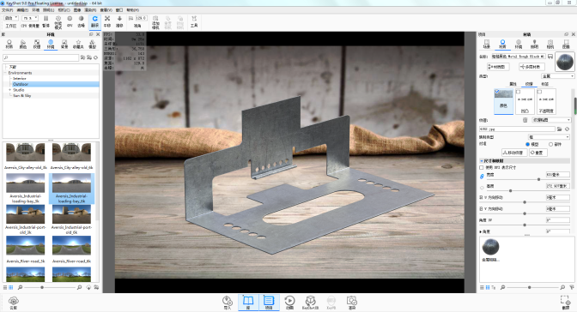Undock the library Environment panel
The height and width of the screenshot is (312, 577).
pyautogui.click(x=91, y=34)
